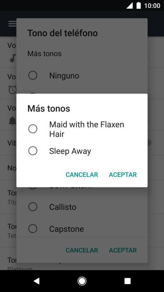This screenshot has height=292, width=164.
Task: Open the Más tonos list entry
Action: point(44,53)
